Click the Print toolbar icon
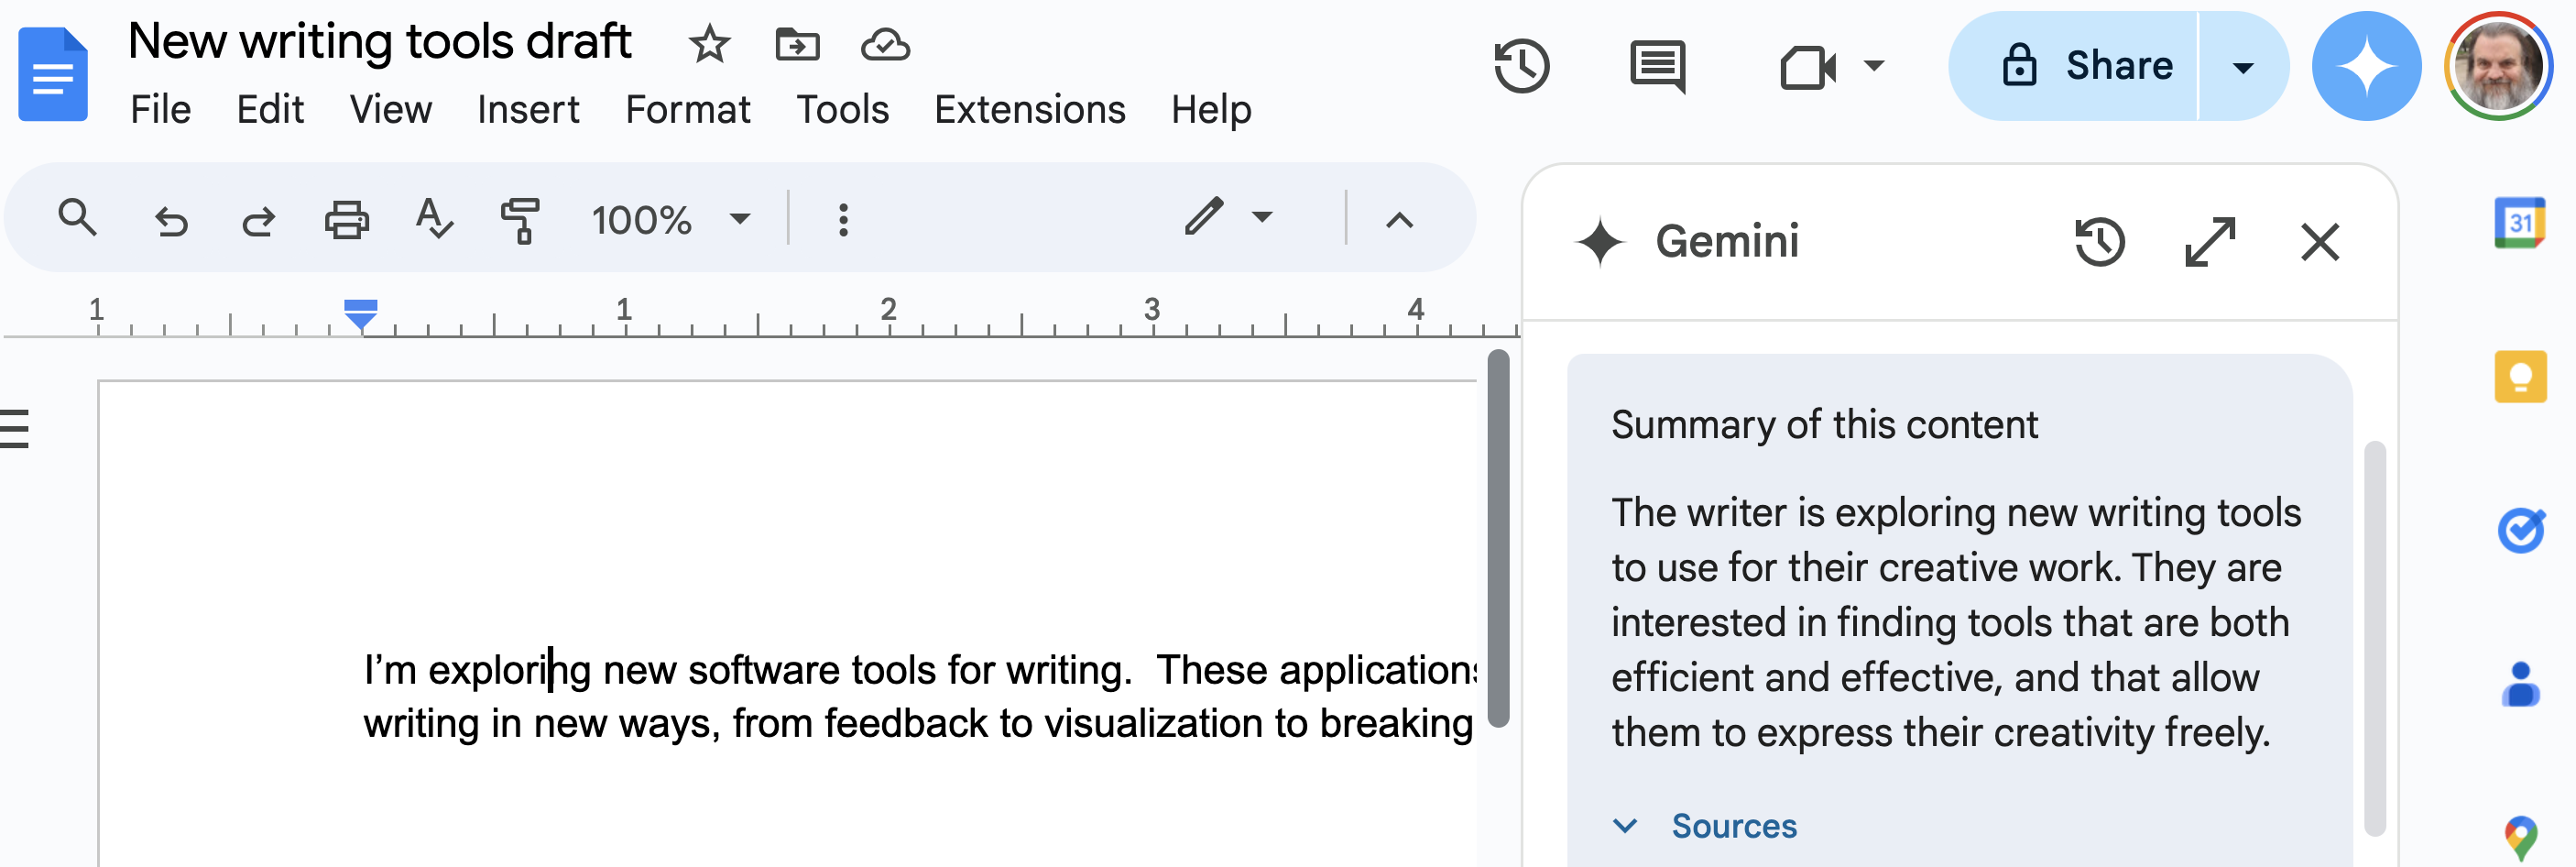Viewport: 2576px width, 867px height. coord(346,219)
